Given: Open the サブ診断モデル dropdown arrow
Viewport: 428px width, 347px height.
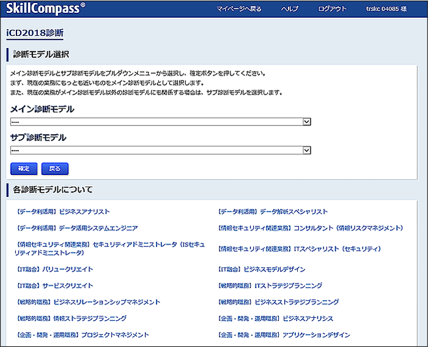Looking at the screenshot, I should pos(307,150).
